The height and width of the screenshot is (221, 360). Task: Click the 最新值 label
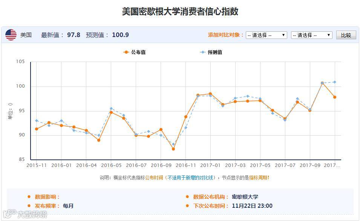(x=52, y=35)
